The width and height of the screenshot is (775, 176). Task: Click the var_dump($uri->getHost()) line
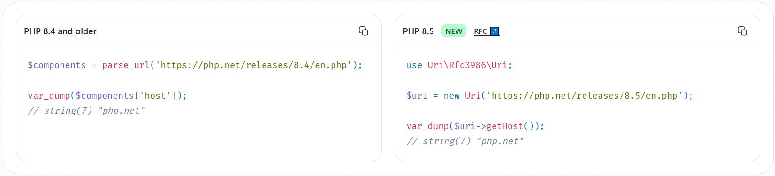475,126
